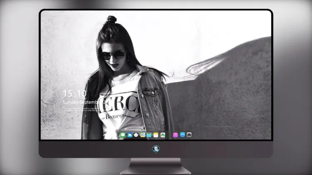This screenshot has width=312, height=175.
Task: Open the Weather app in dock
Action: [130, 135]
